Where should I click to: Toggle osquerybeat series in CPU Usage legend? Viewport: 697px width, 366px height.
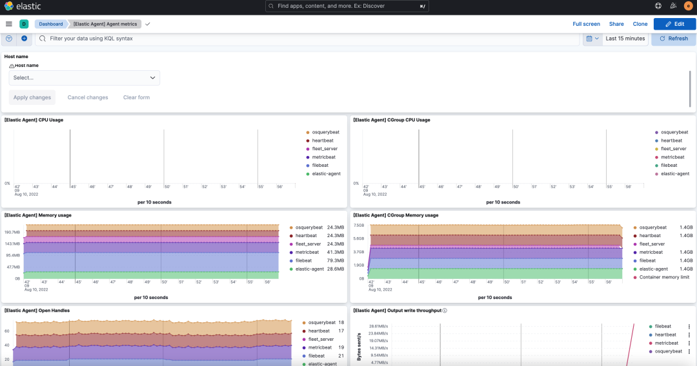click(325, 132)
